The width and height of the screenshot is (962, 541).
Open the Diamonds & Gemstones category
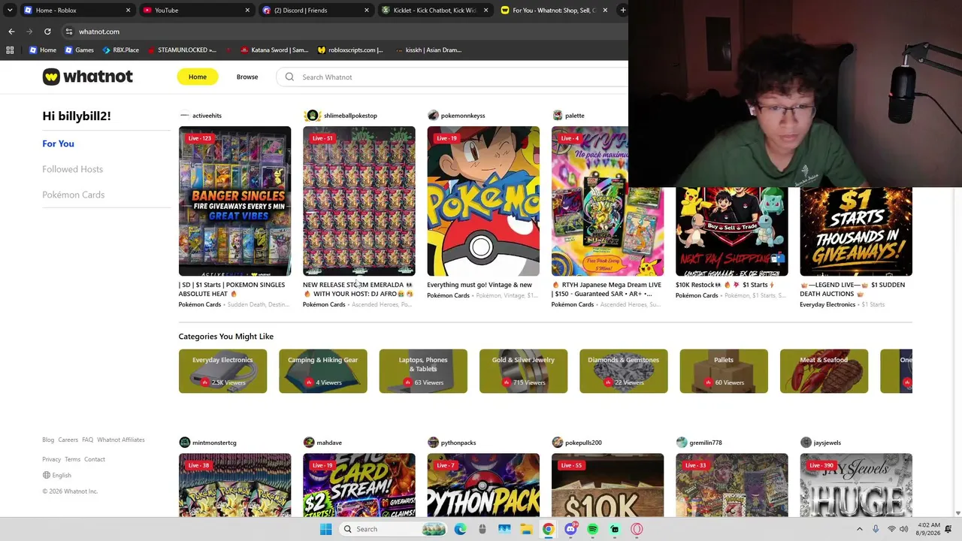[624, 371]
